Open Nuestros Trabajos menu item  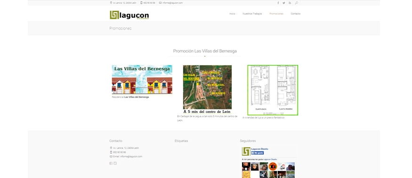coord(252,14)
